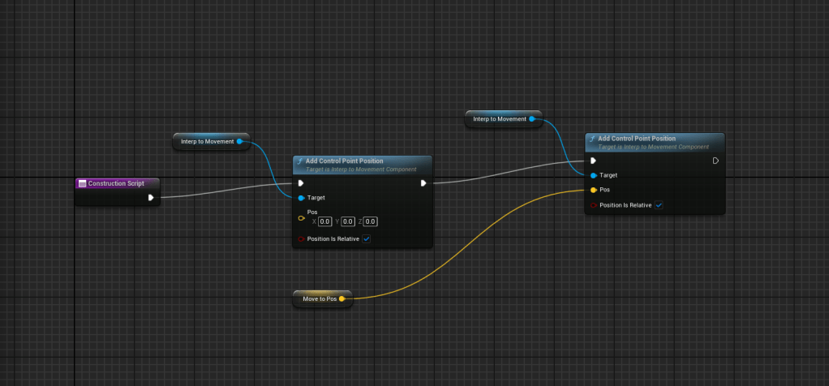Select the Move to Pos variable node
The image size is (829, 386).
click(319, 299)
